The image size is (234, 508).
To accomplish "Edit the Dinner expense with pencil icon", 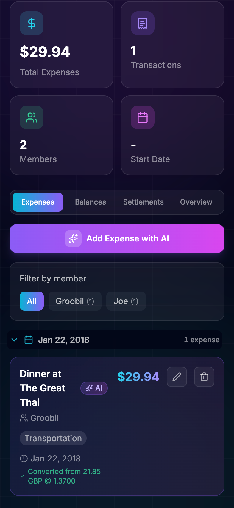I will point(177,377).
